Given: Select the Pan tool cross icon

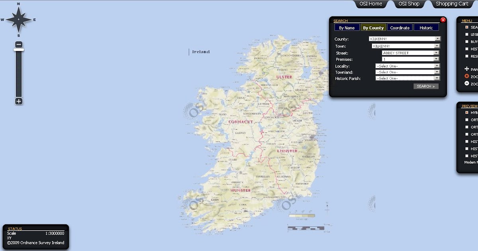Looking at the screenshot, I should click(467, 69).
